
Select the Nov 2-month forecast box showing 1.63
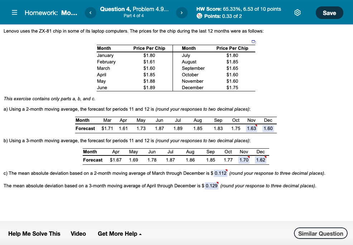click(x=251, y=128)
